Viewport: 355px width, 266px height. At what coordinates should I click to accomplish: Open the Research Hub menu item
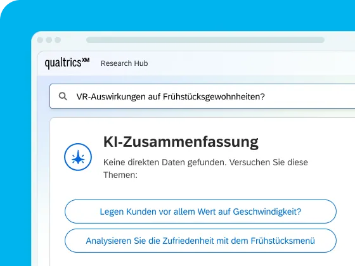click(x=124, y=63)
